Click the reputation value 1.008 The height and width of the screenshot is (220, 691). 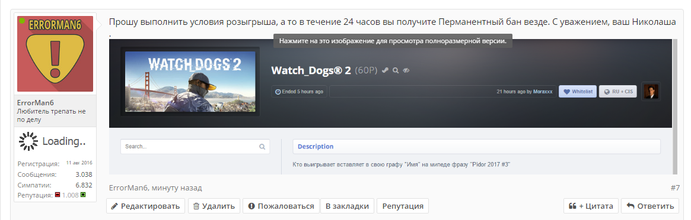click(x=70, y=195)
